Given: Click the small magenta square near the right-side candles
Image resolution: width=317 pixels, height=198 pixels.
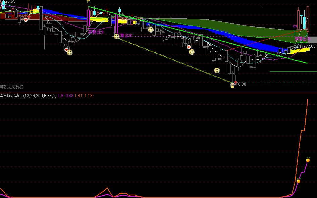Looking at the screenshot, I should tap(295, 26).
